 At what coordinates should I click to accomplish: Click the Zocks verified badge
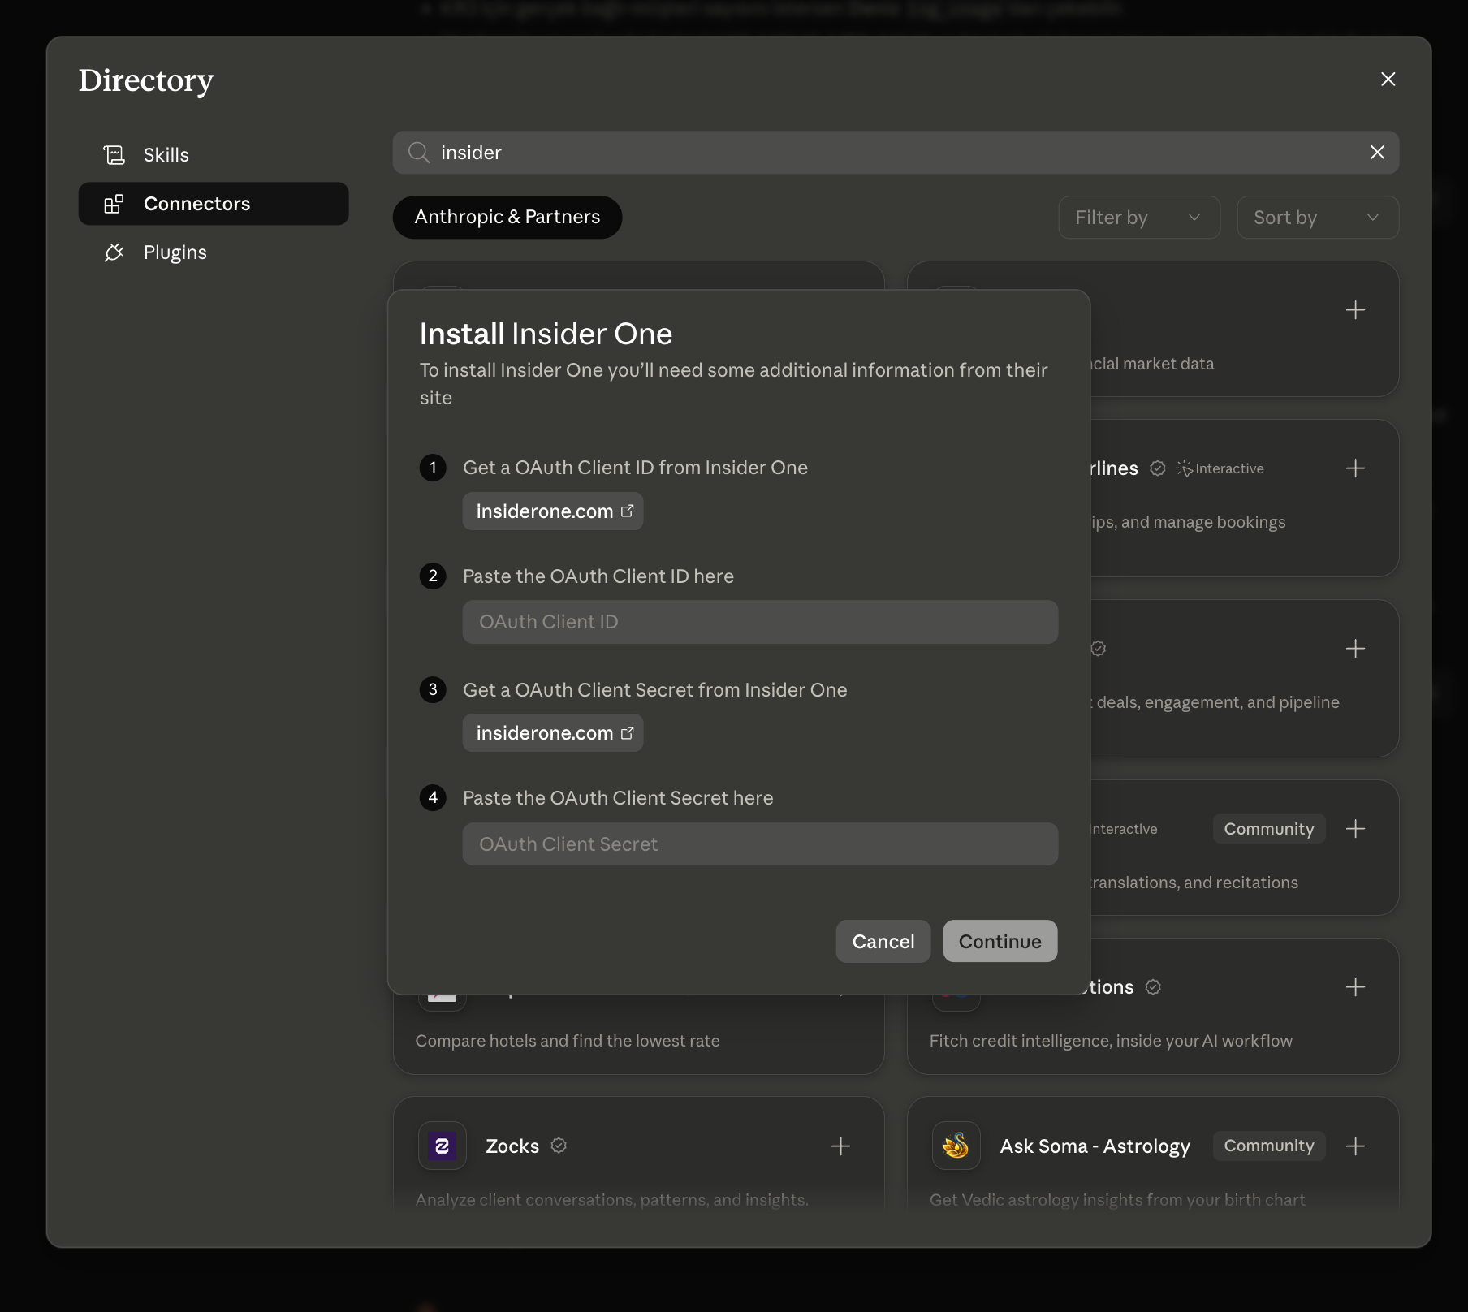[559, 1146]
